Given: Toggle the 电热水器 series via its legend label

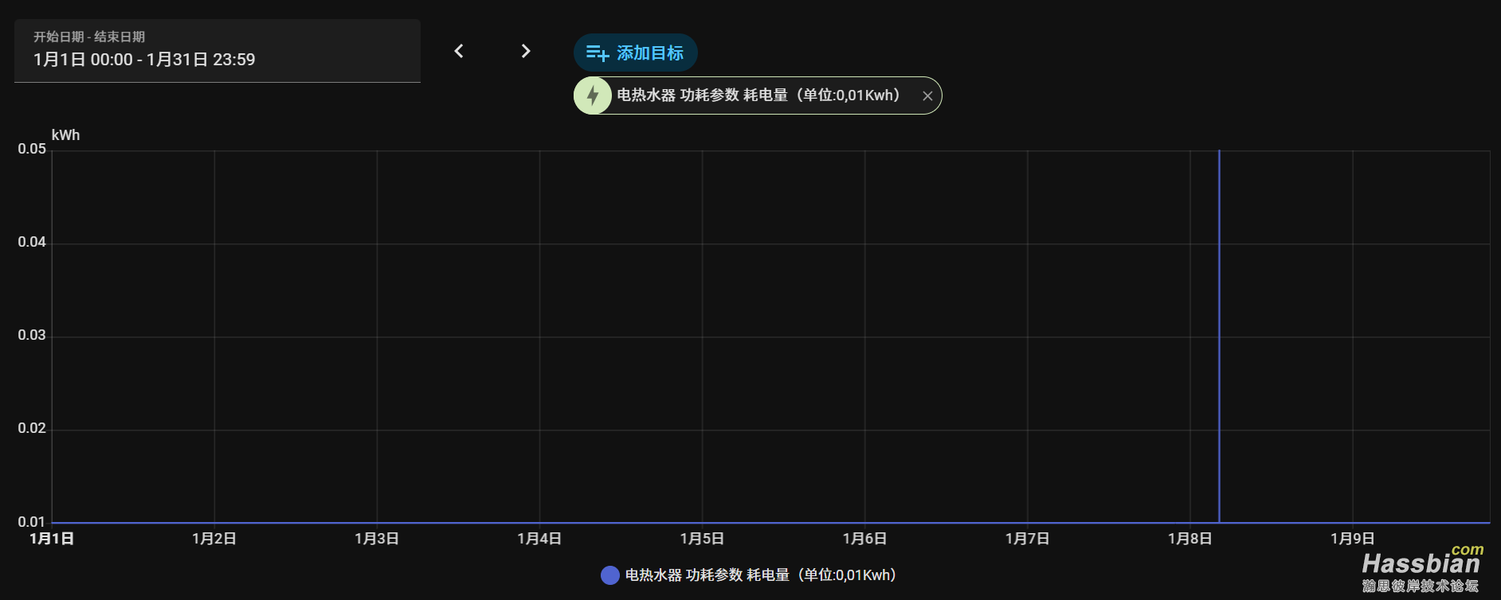Looking at the screenshot, I should coord(761,575).
